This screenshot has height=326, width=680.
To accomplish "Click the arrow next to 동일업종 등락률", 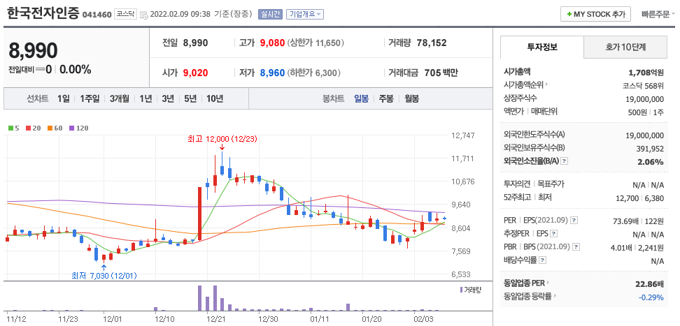I will click(554, 297).
